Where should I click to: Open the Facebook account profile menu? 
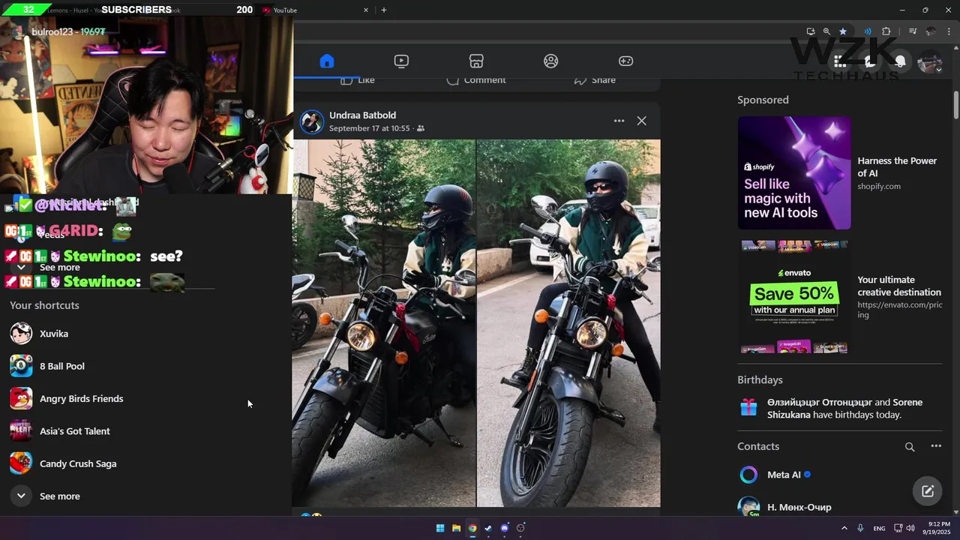pos(930,61)
